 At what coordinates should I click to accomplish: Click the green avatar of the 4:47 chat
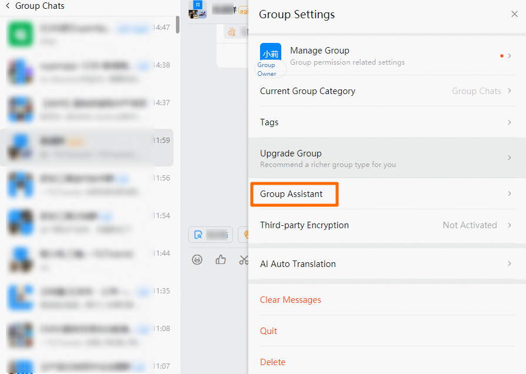pos(21,34)
